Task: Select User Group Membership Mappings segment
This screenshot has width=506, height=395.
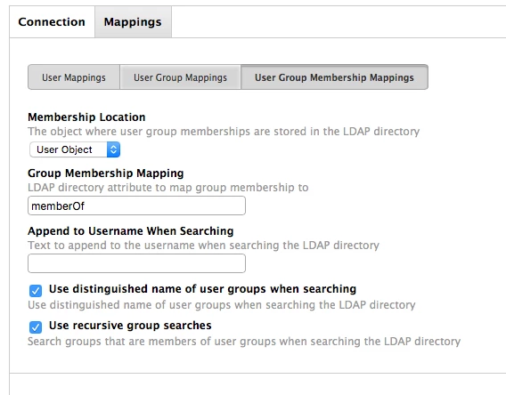Action: coord(334,77)
